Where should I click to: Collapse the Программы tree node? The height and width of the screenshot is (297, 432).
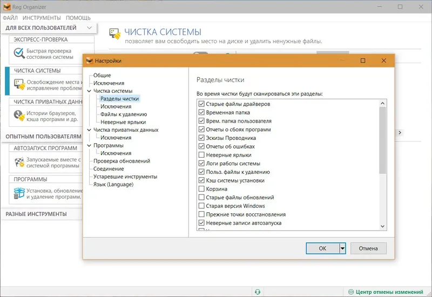click(89, 145)
